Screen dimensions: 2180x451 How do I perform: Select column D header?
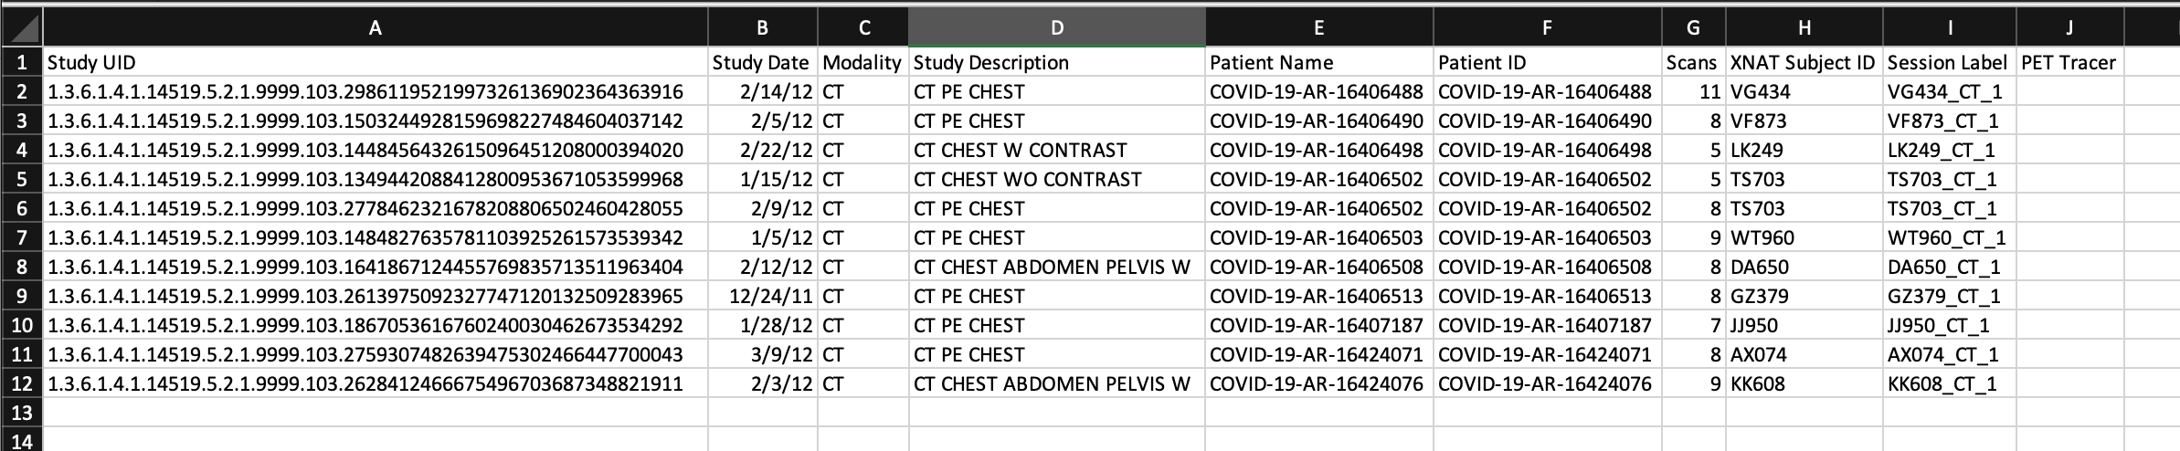tap(1056, 28)
